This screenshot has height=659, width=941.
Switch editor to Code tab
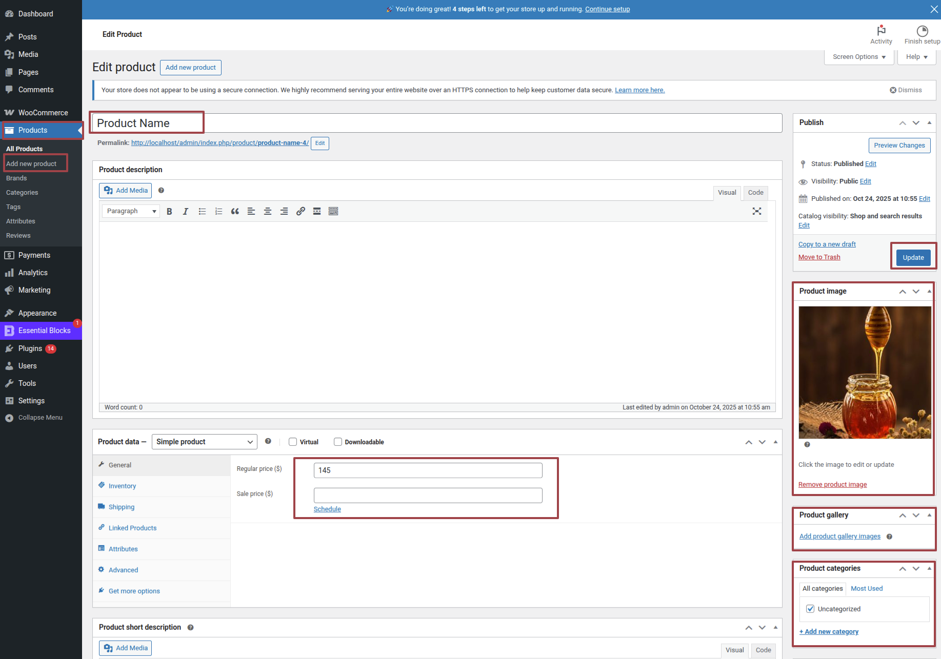755,193
